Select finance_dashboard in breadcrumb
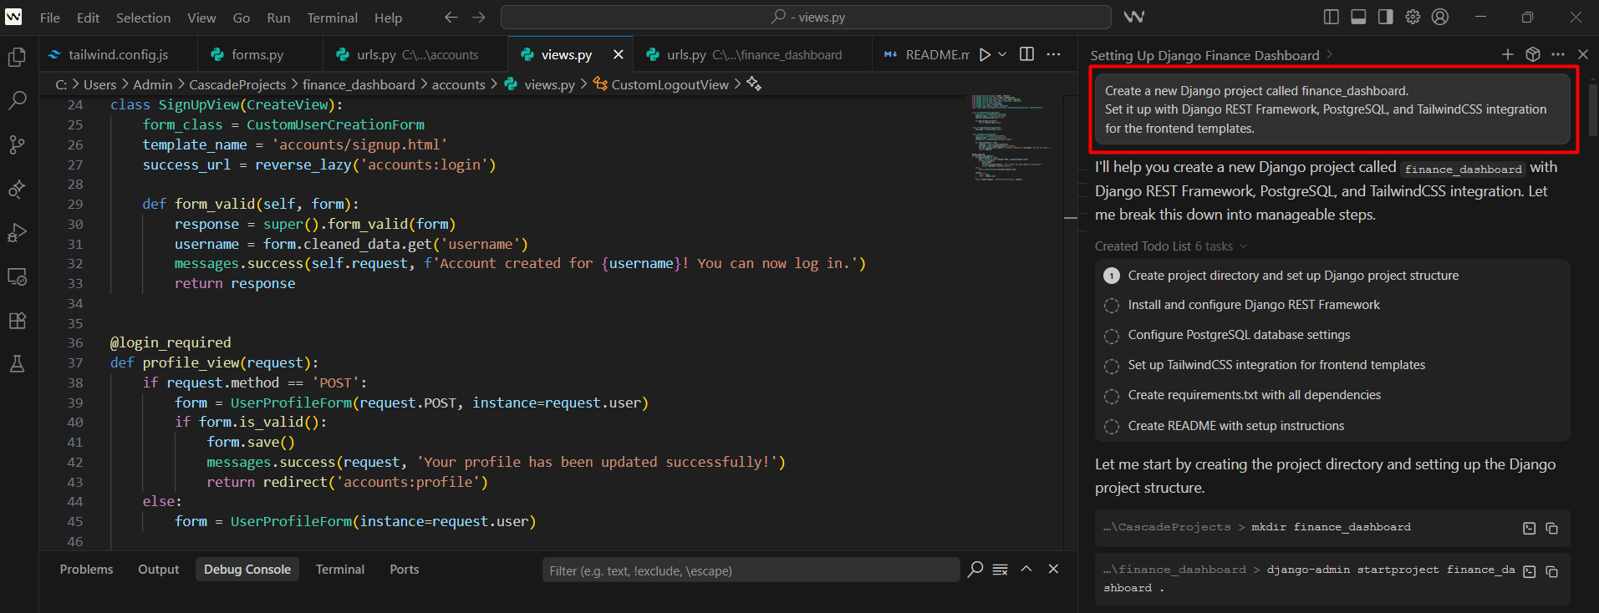 [x=359, y=84]
